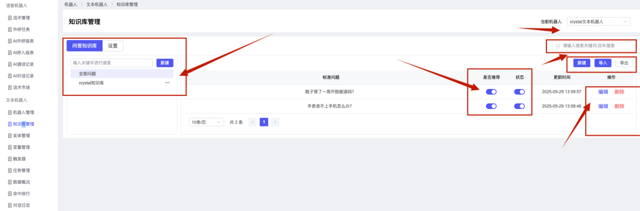Toggle 状态 switch for 手表连不上手机怎么办
The image size is (640, 211).
click(x=519, y=106)
